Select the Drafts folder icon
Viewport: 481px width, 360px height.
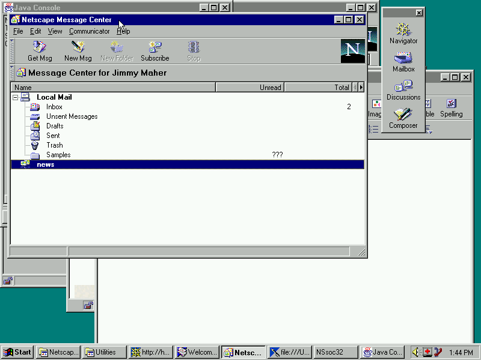click(35, 126)
